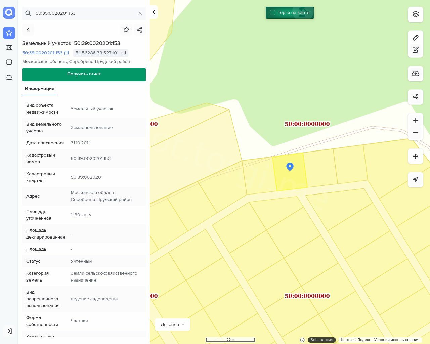This screenshot has height=344, width=430.
Task: Click the cloud upload icon
Action: [x=415, y=74]
